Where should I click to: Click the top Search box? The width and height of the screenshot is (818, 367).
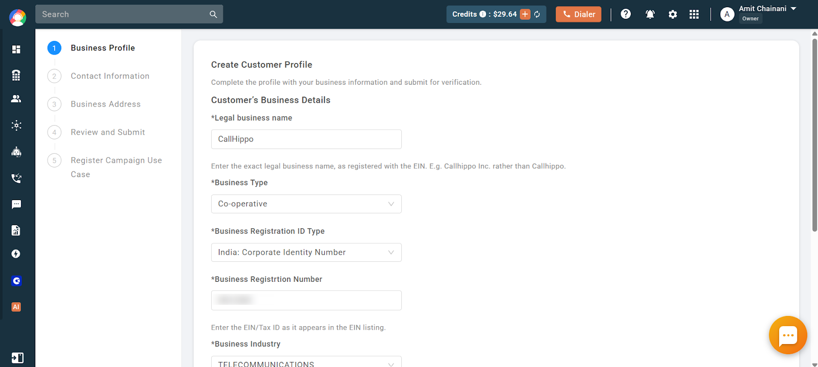click(x=129, y=14)
